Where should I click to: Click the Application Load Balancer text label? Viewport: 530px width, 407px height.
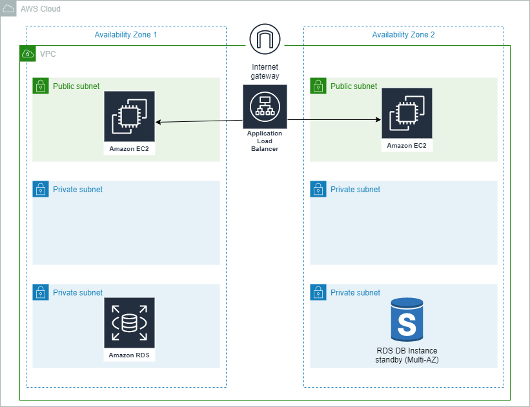265,141
